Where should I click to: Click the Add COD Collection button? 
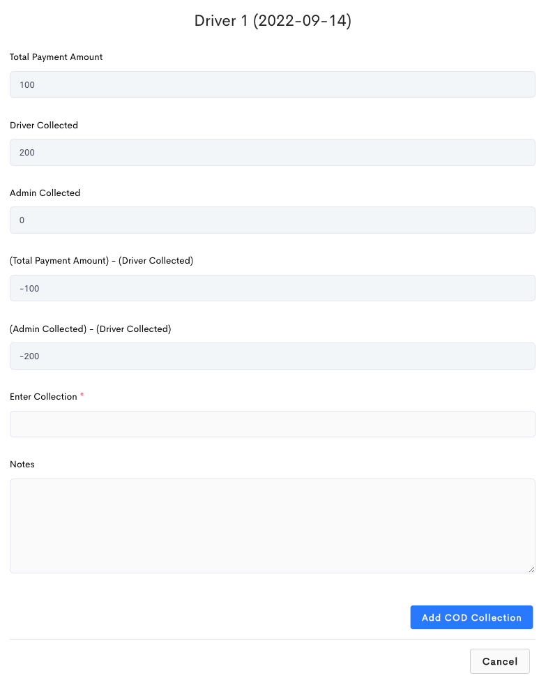[471, 617]
